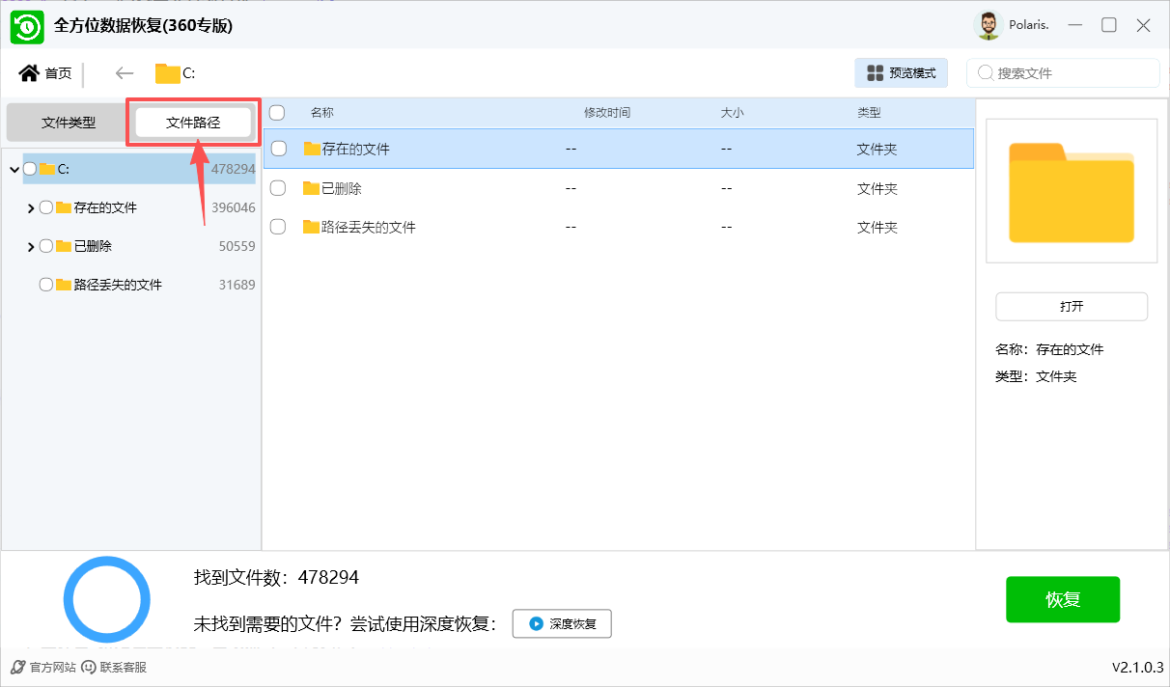The image size is (1170, 687).
Task: Check the 存在的文件 row checkbox in list
Action: [x=278, y=149]
